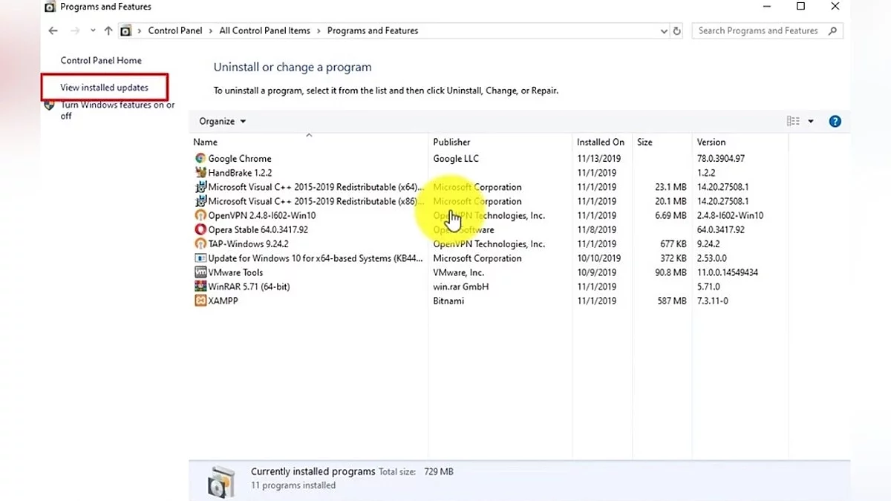This screenshot has height=501, width=891.
Task: Select the WinRAR 5.71 icon
Action: 200,286
